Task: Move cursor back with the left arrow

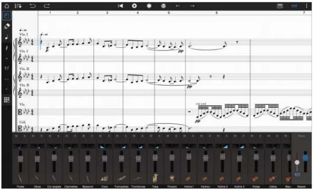Action: coord(178,6)
